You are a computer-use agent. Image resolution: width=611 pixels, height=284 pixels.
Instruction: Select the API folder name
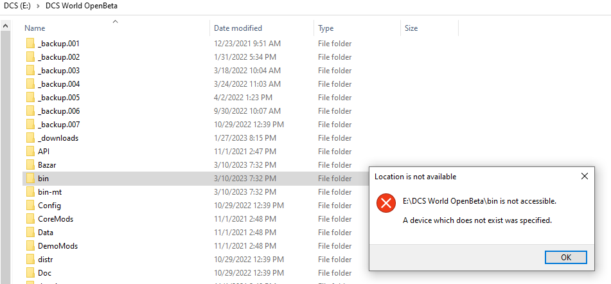[44, 152]
